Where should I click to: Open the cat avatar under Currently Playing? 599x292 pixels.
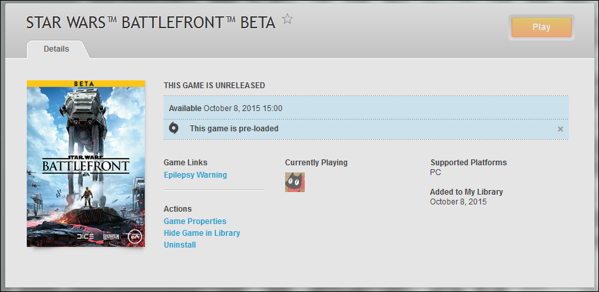point(295,182)
